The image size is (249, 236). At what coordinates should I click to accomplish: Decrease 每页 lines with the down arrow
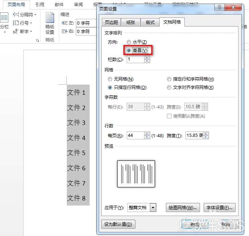(147, 137)
